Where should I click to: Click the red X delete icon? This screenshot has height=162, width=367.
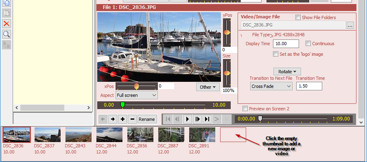click(7, 24)
